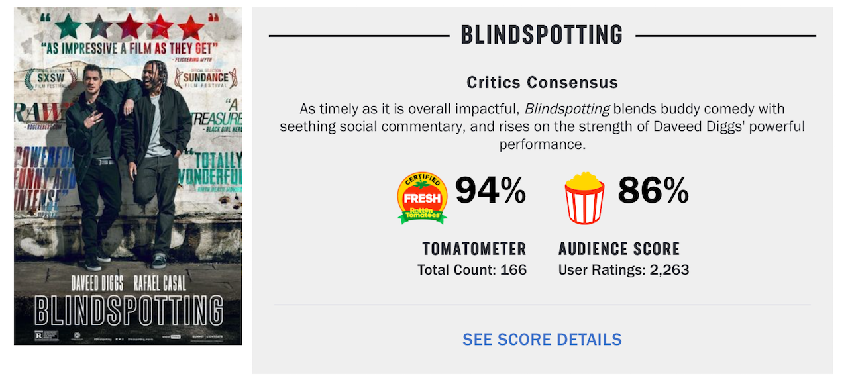Open the SEE SCORE DETAILS link
The image size is (848, 384).
point(542,340)
